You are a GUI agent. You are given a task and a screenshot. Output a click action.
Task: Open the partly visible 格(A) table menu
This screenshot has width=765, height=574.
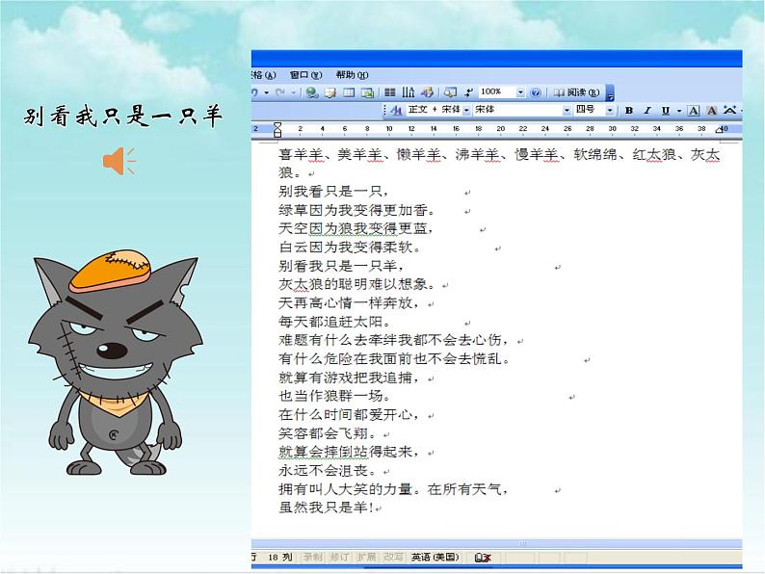(x=264, y=74)
